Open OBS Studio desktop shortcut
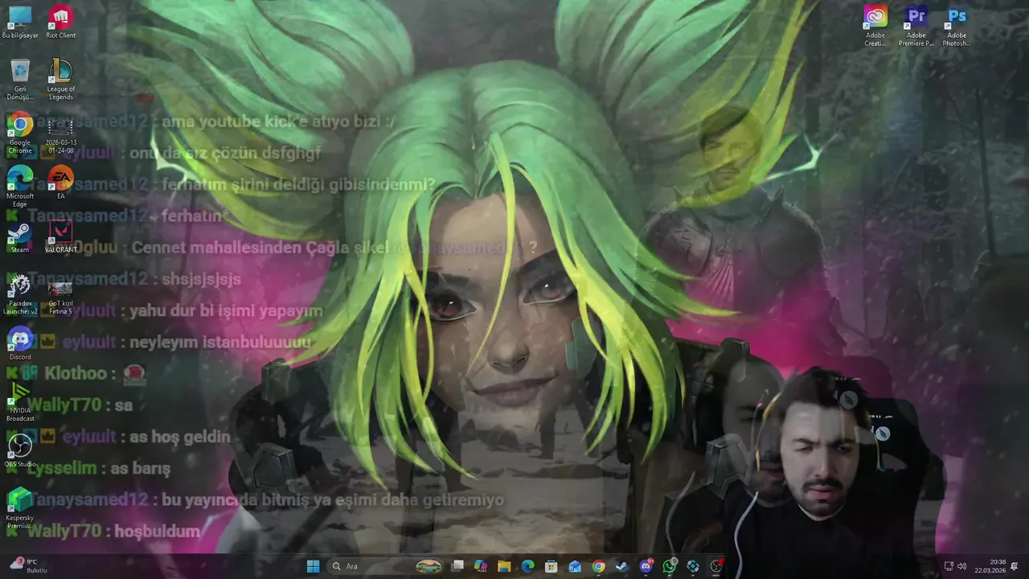Screen dimensions: 1029x579 [x=20, y=450]
